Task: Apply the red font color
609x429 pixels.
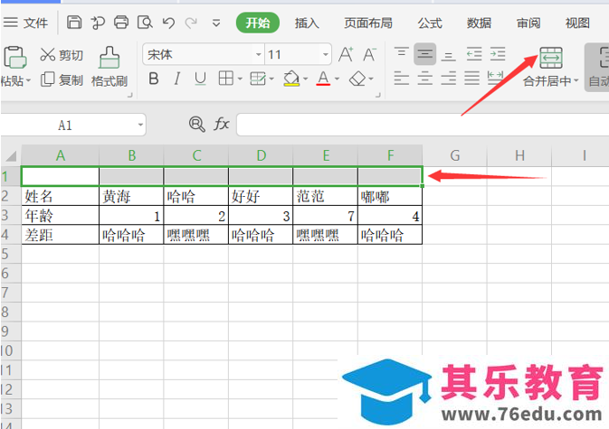Action: (323, 79)
